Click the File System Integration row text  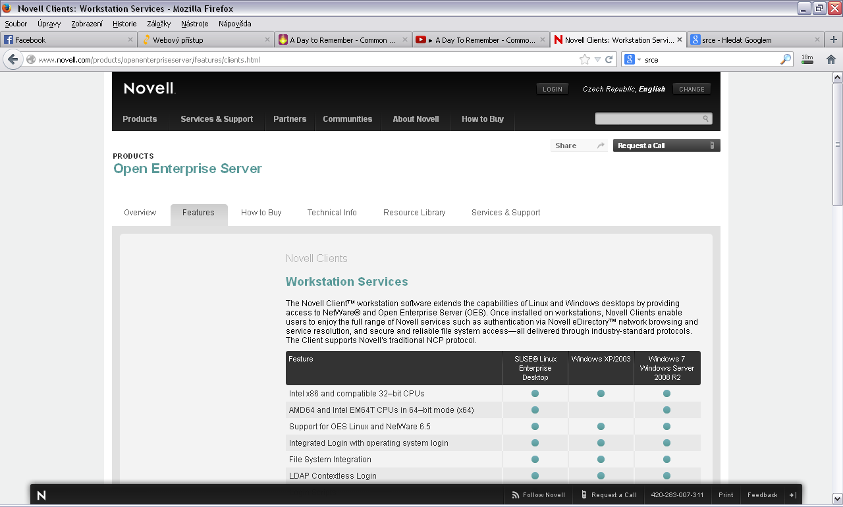click(x=330, y=460)
